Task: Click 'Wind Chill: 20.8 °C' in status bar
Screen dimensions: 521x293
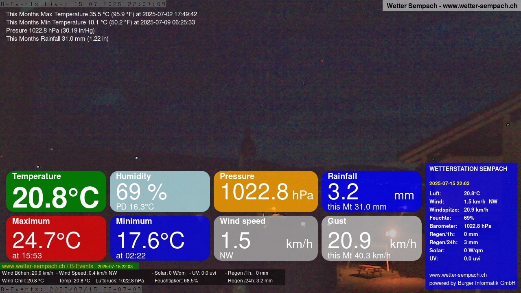Action: [23, 281]
